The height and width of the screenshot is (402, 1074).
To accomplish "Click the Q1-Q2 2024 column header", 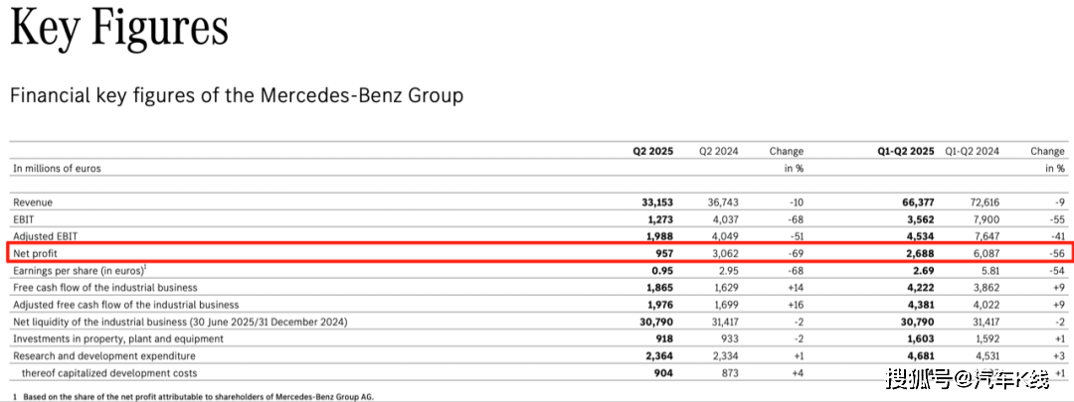I will 972,151.
